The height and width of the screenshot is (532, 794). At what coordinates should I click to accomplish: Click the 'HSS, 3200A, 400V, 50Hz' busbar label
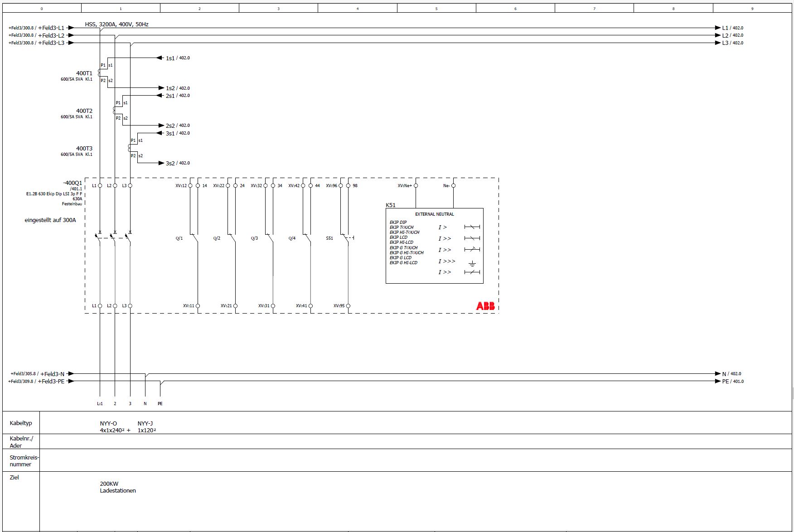pyautogui.click(x=116, y=24)
